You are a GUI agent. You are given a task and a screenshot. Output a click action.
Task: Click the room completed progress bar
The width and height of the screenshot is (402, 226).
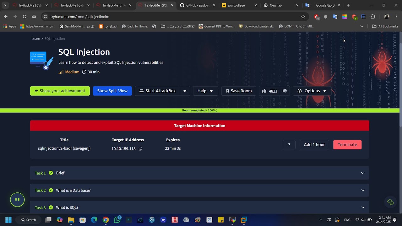point(200,110)
